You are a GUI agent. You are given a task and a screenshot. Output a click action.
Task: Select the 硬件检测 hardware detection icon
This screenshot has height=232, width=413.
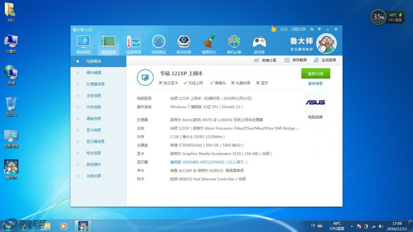click(109, 45)
